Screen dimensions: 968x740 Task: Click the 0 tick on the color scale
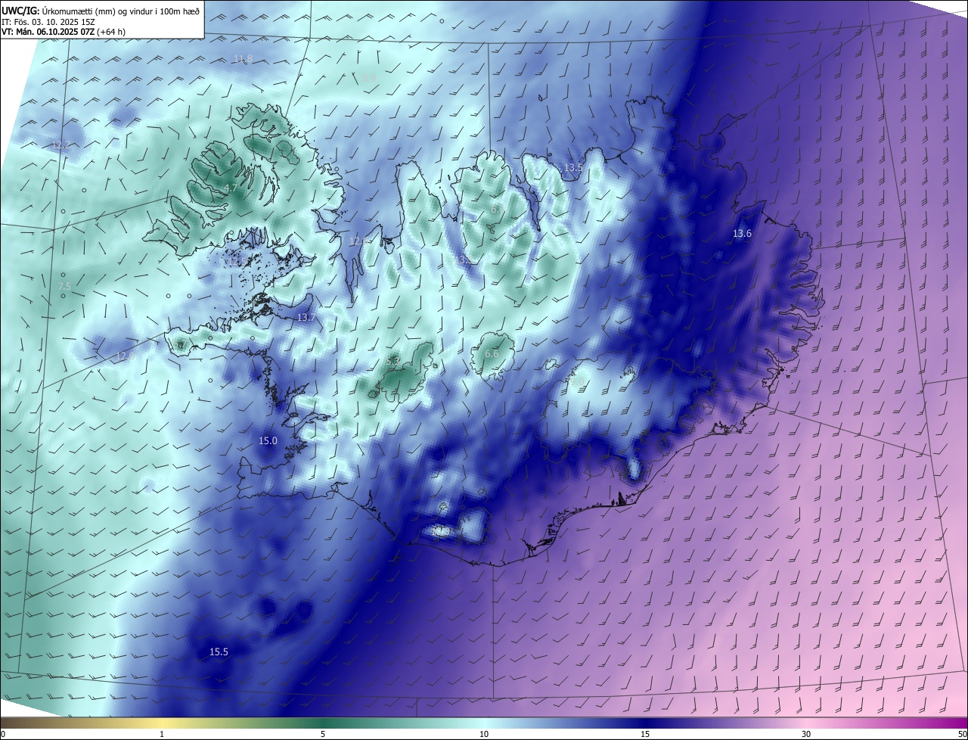click(x=3, y=734)
